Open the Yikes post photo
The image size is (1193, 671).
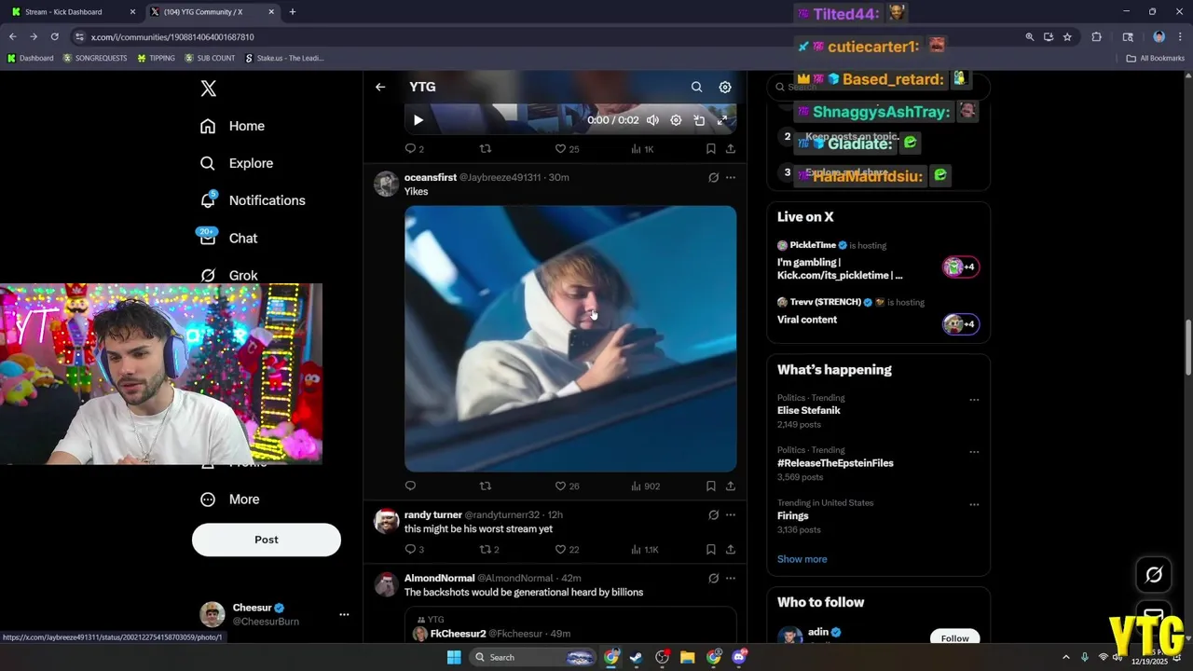pyautogui.click(x=570, y=338)
